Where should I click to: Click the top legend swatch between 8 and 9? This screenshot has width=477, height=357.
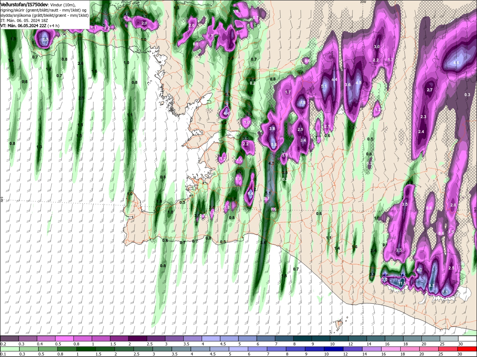pos(303,338)
